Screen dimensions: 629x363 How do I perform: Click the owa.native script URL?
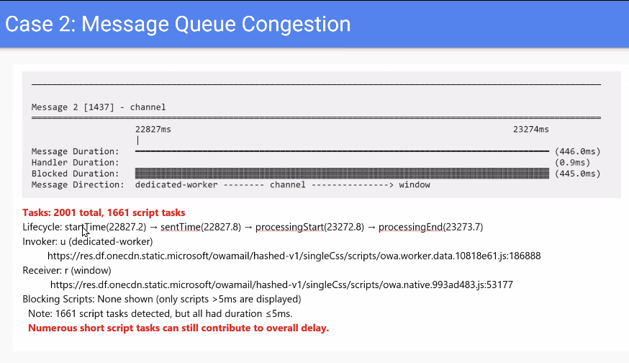(x=281, y=284)
